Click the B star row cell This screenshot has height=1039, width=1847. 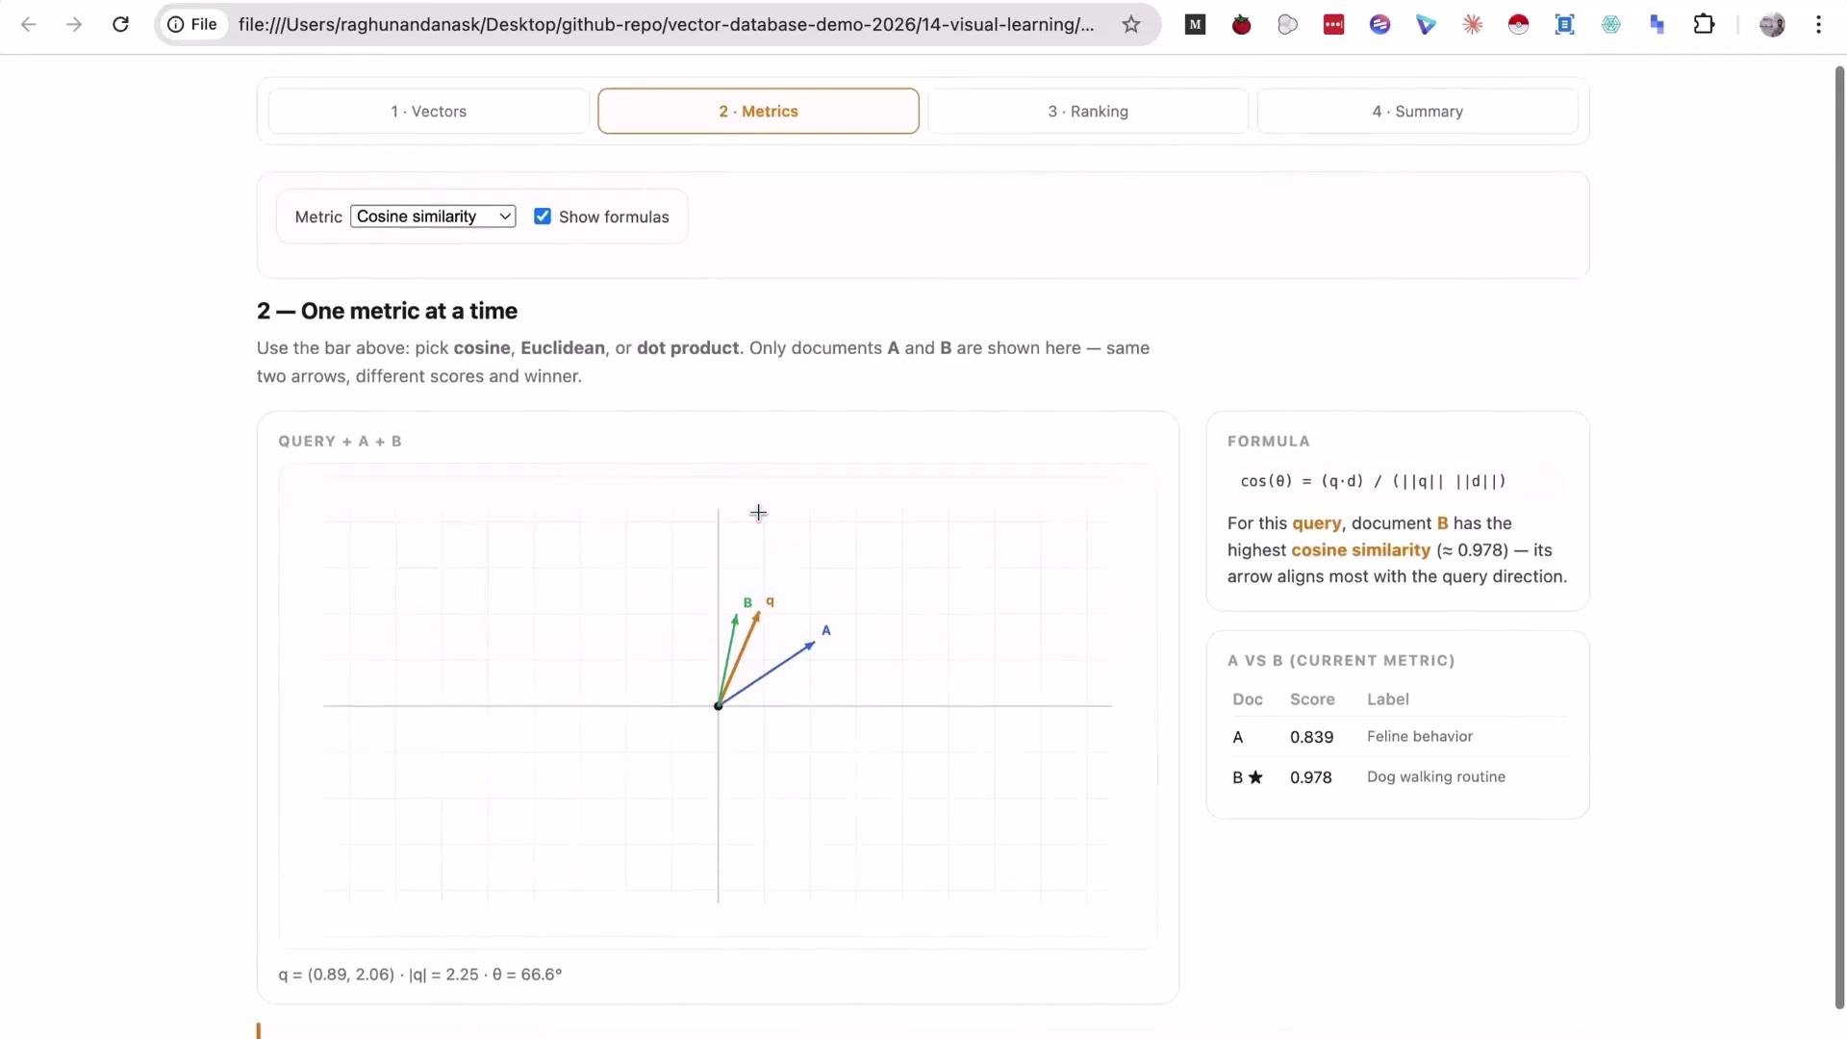point(1248,777)
